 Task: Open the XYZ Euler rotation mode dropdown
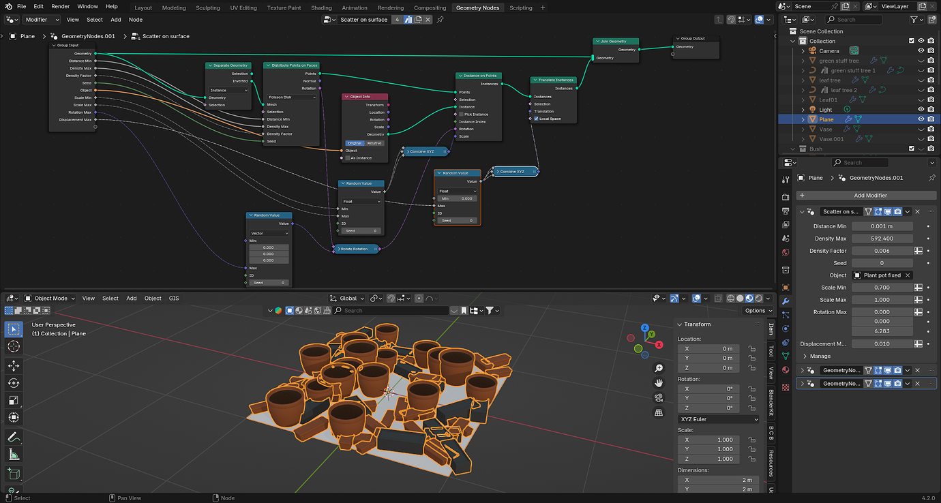[x=719, y=419]
